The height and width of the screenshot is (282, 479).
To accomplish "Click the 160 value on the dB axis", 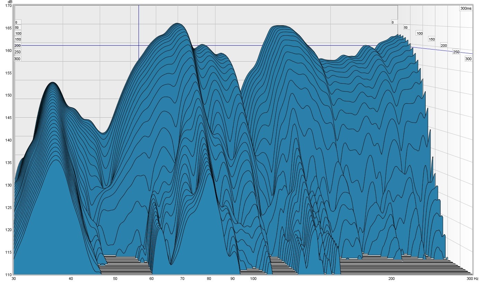I will [x=9, y=51].
